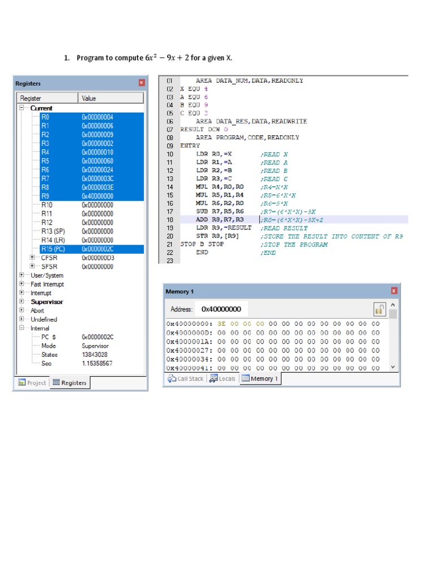Click memory row address 0x4000000D
This screenshot has height=580, width=435.
point(189,332)
